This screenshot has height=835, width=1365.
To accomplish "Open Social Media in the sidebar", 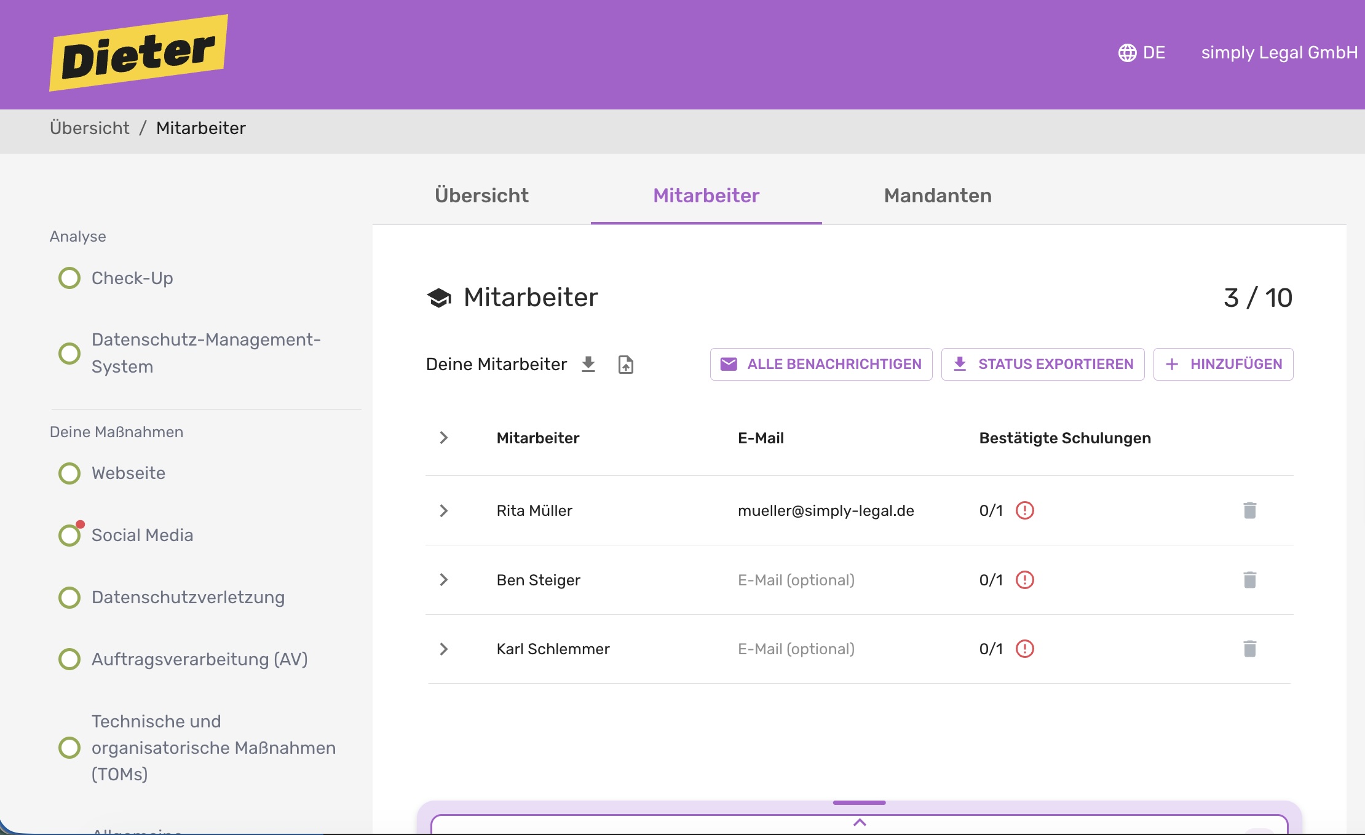I will 142,535.
